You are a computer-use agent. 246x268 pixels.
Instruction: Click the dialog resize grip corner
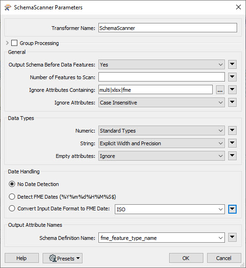click(x=242, y=265)
